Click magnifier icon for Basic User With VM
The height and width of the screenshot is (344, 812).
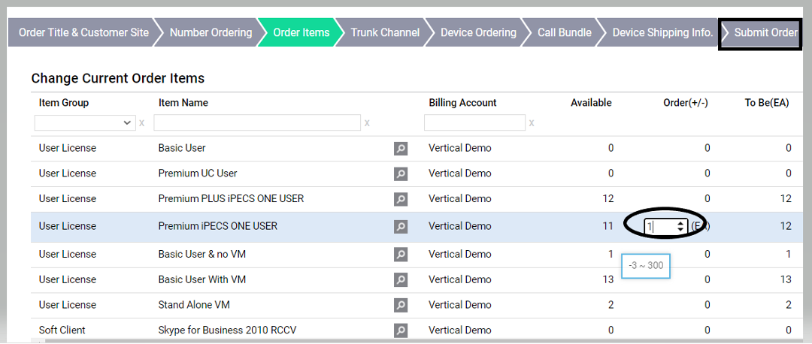(401, 280)
